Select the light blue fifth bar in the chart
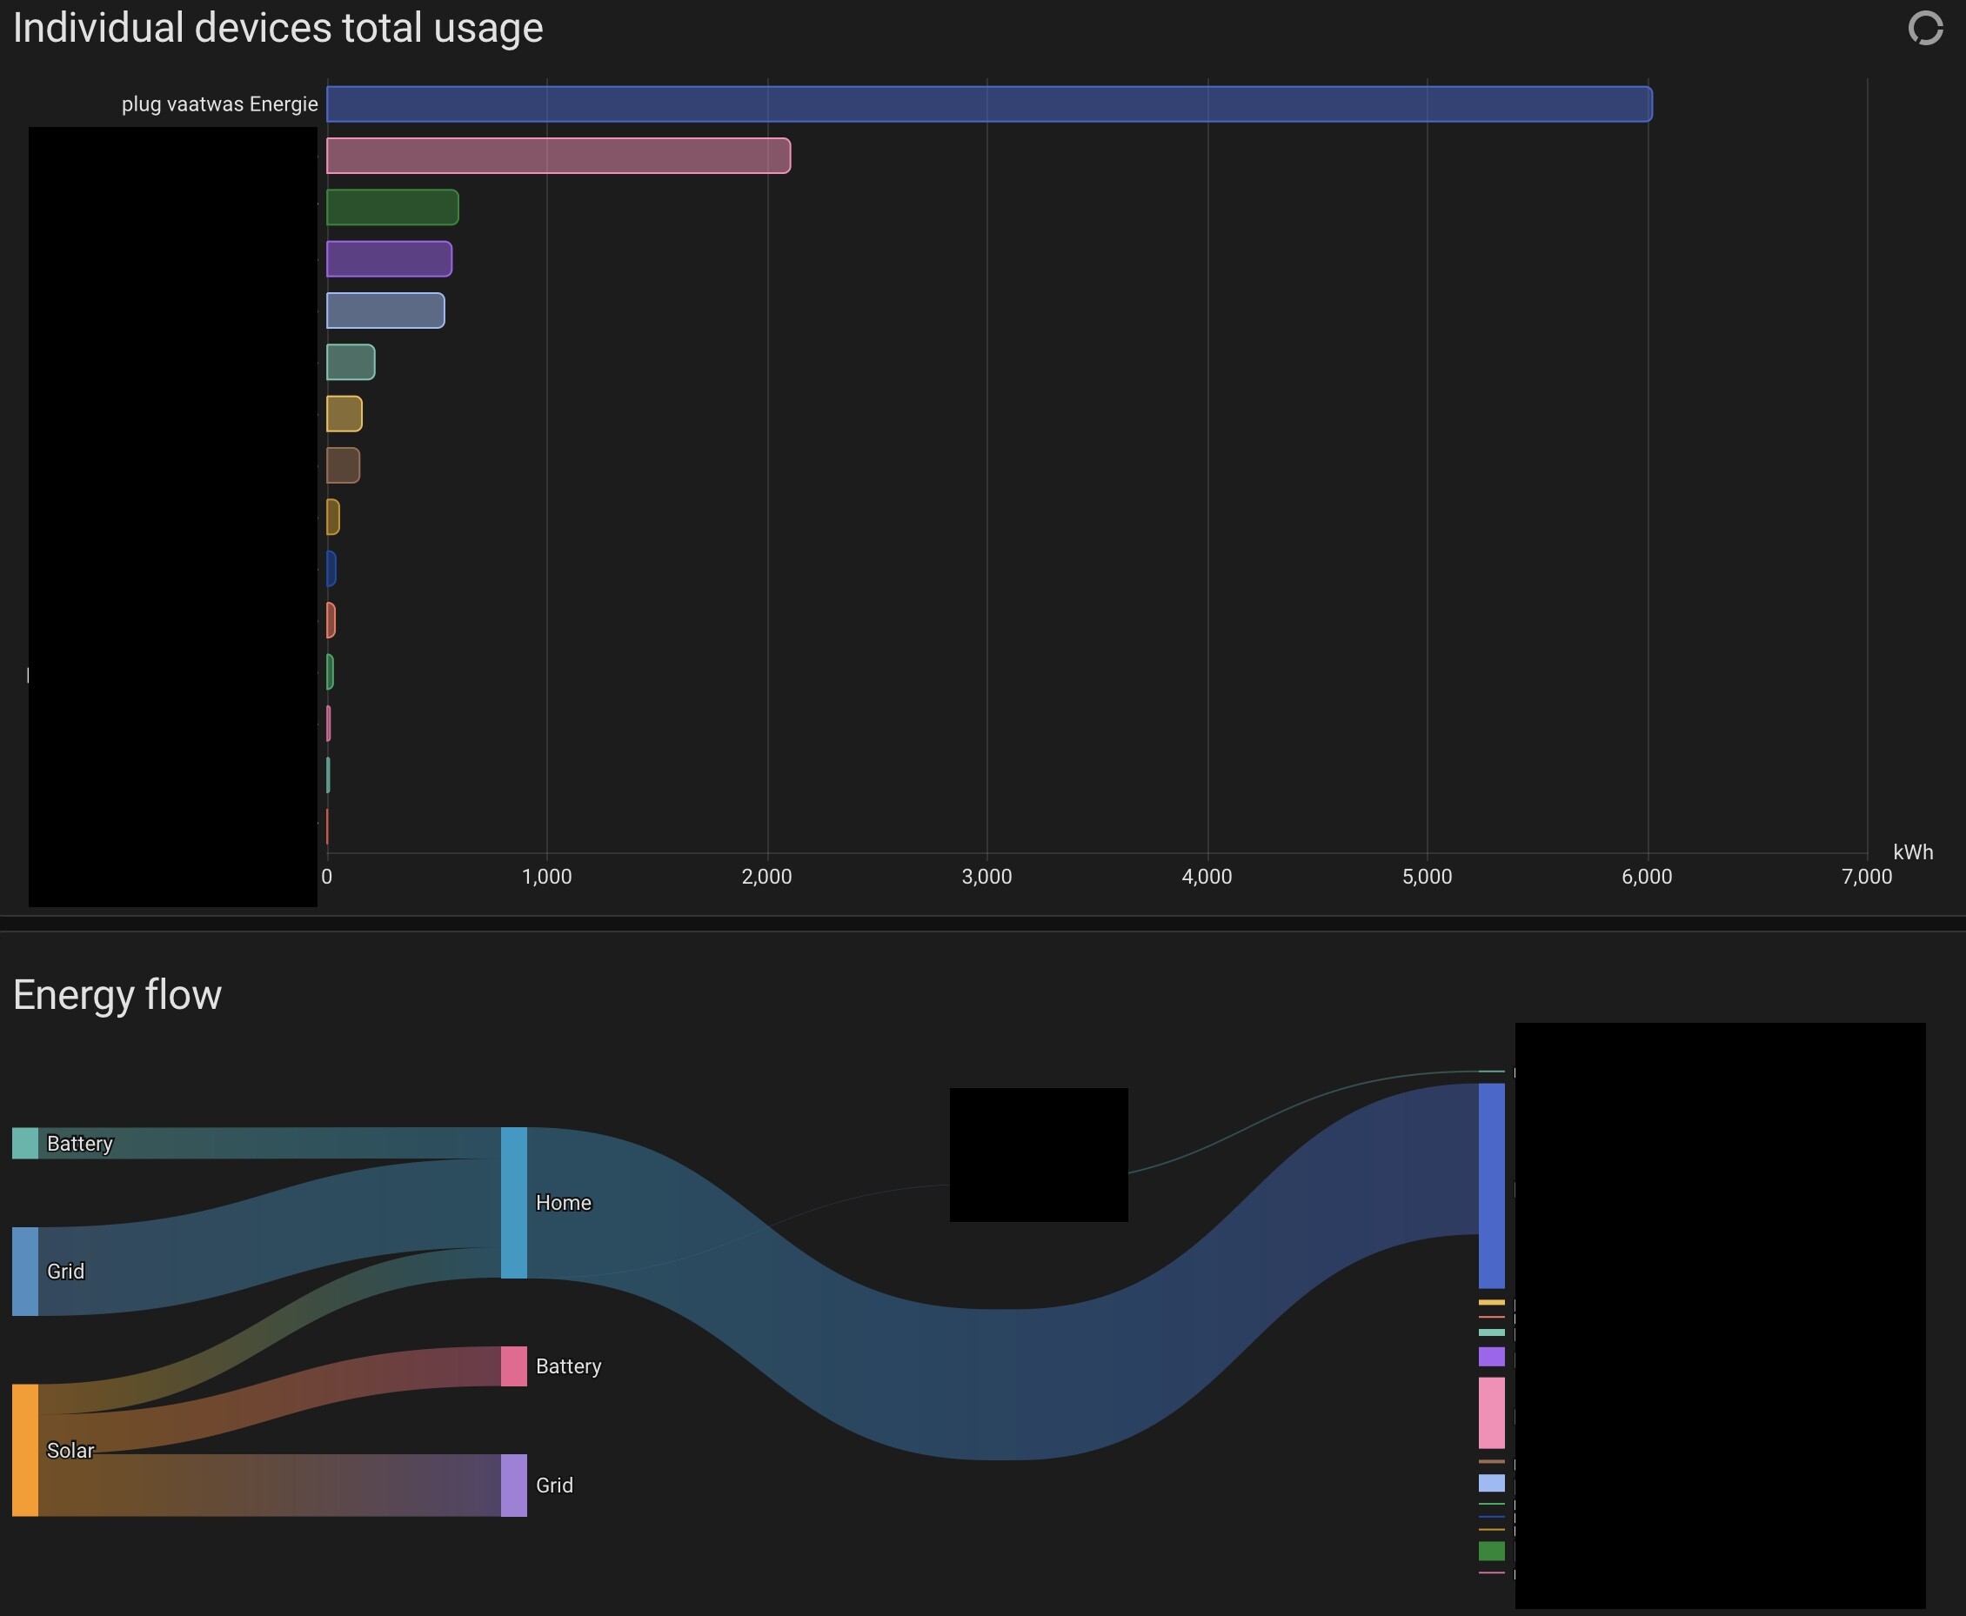1966x1616 pixels. 385,310
